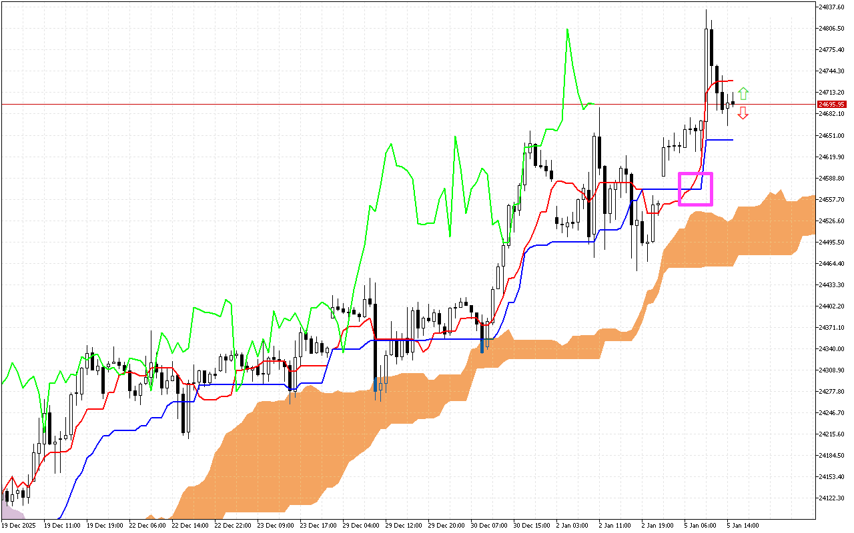The height and width of the screenshot is (533, 854).
Task: Select the 5 Jan 14:00 time label
Action: click(x=741, y=525)
